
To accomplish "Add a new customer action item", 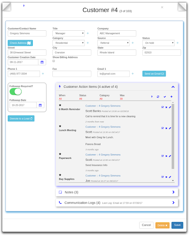I will 171,97.
